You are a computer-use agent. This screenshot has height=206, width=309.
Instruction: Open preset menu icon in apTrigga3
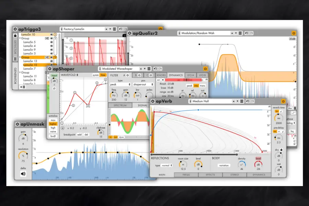pos(114,29)
